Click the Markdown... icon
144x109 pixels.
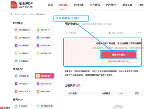click(x=38, y=91)
